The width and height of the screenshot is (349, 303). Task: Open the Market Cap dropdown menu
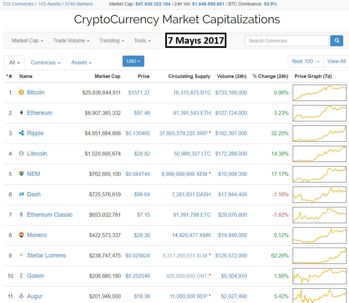[x=27, y=41]
